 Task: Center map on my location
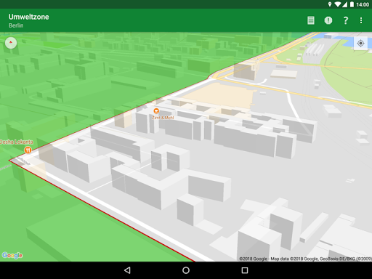pyautogui.click(x=360, y=44)
